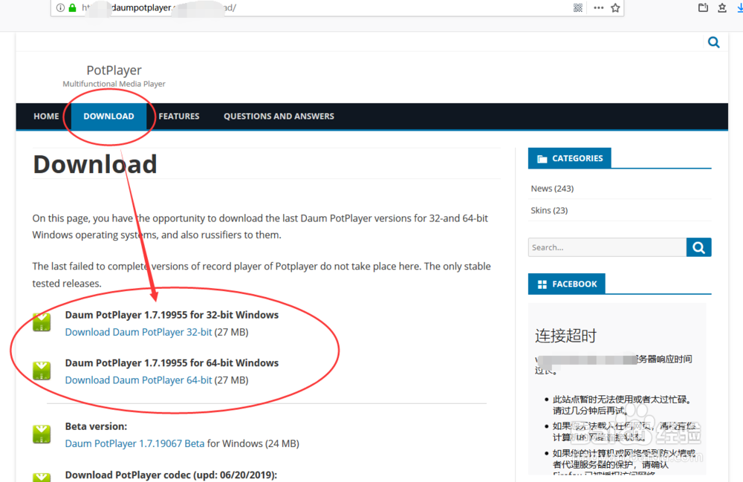Click the green download icon for 64-bit
Image resolution: width=743 pixels, height=482 pixels.
(x=42, y=371)
